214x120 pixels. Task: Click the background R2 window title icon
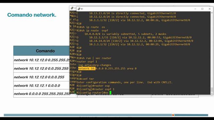pyautogui.click(x=72, y=8)
